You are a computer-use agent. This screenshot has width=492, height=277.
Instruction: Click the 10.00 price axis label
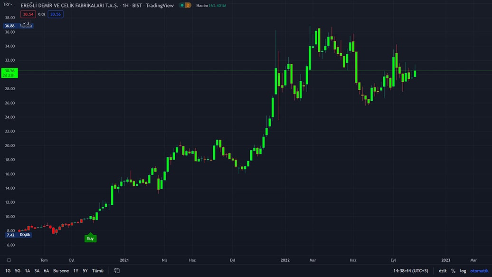(x=9, y=216)
